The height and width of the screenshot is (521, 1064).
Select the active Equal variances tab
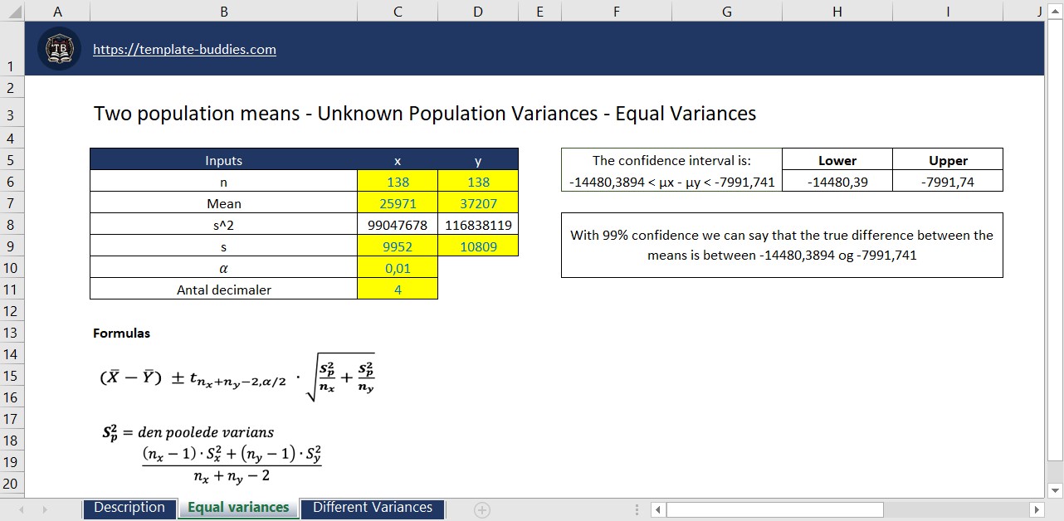click(x=238, y=507)
